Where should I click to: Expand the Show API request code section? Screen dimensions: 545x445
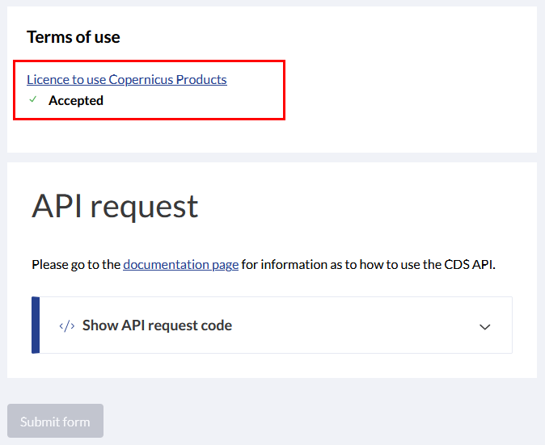coord(272,325)
